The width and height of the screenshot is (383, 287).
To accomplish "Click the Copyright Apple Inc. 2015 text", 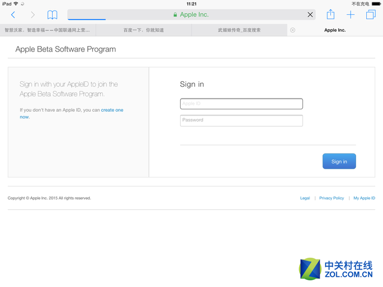I will 49,198.
